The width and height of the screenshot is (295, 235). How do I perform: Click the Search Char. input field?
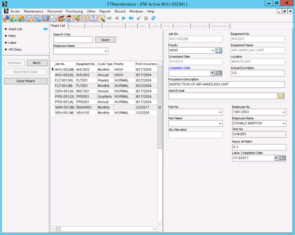coord(73,40)
